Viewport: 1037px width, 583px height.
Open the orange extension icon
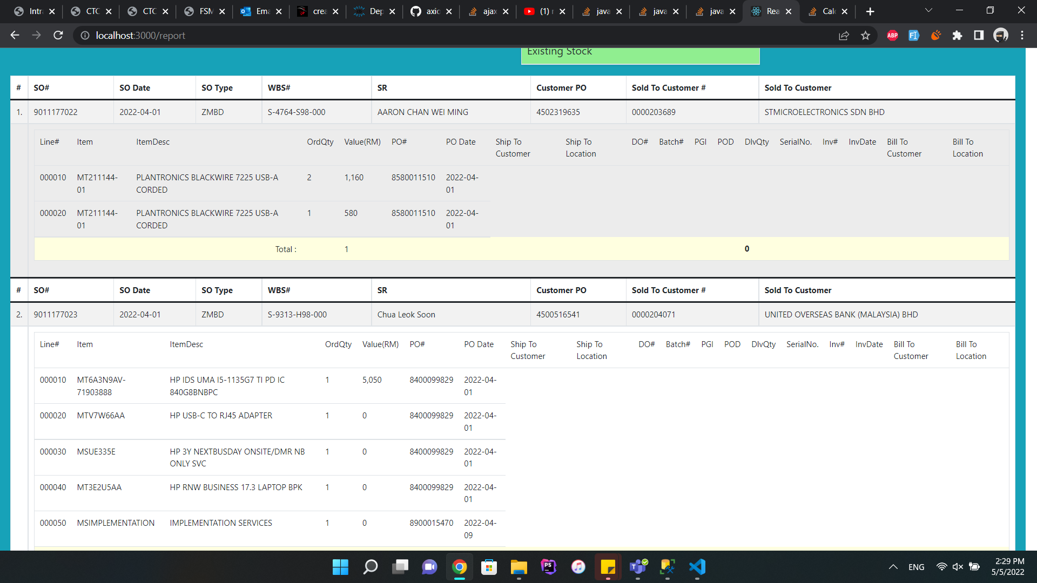click(x=935, y=35)
